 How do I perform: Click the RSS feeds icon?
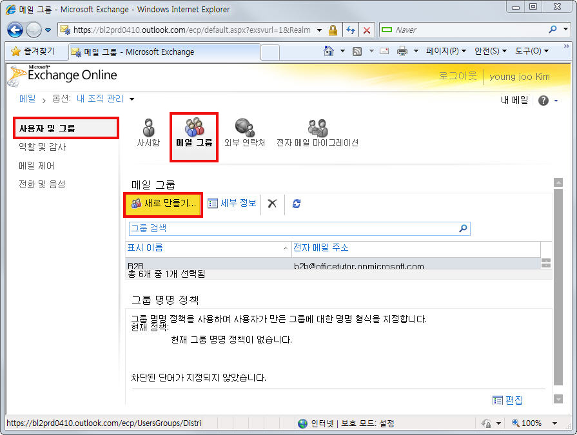tap(357, 52)
